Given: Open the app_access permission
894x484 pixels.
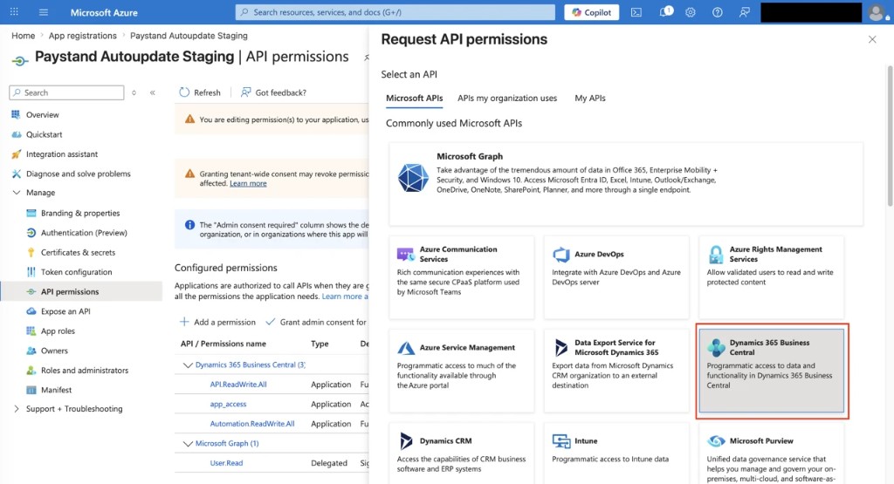Looking at the screenshot, I should coord(228,404).
